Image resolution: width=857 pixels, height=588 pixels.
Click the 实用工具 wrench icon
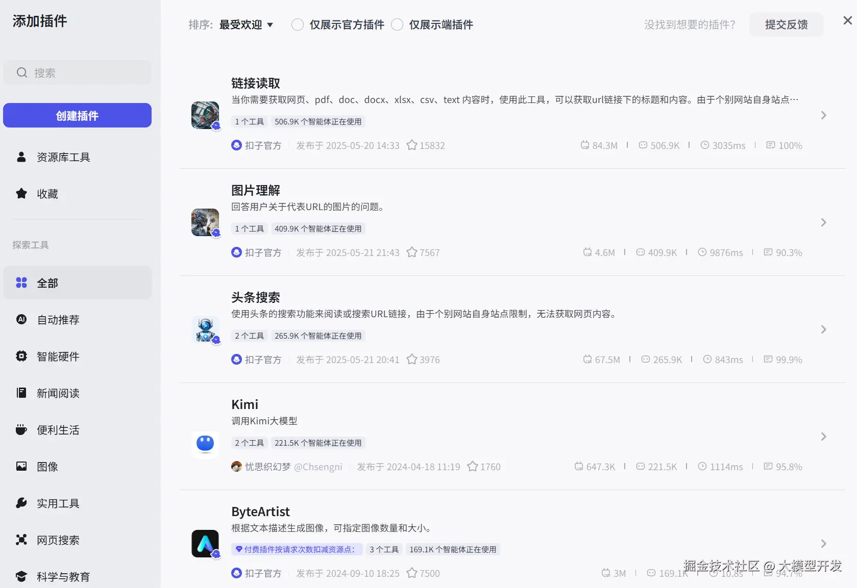coord(21,503)
